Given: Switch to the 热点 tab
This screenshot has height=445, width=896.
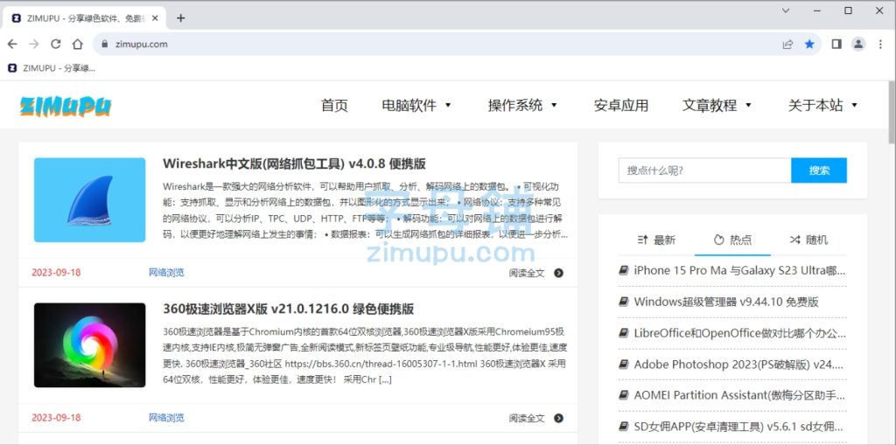Looking at the screenshot, I should (732, 240).
